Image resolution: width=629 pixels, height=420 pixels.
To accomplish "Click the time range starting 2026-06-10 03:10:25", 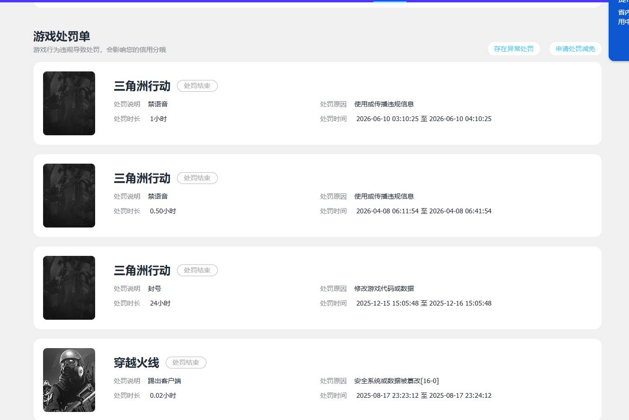I will coord(424,119).
